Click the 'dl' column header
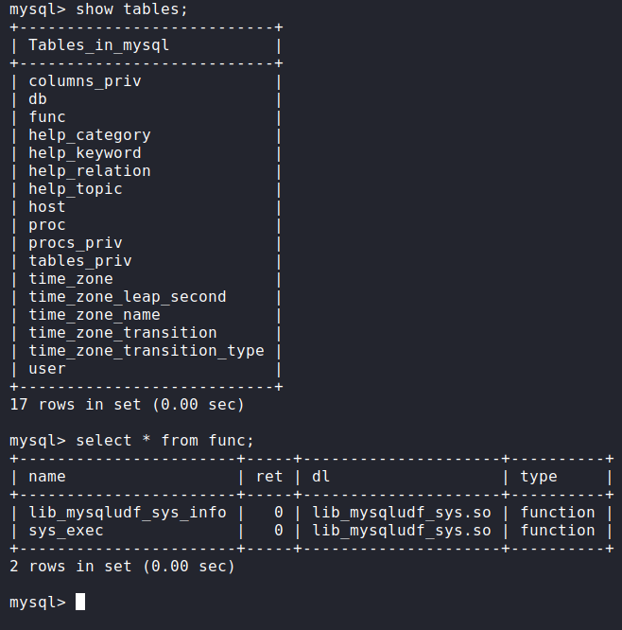 pos(321,477)
